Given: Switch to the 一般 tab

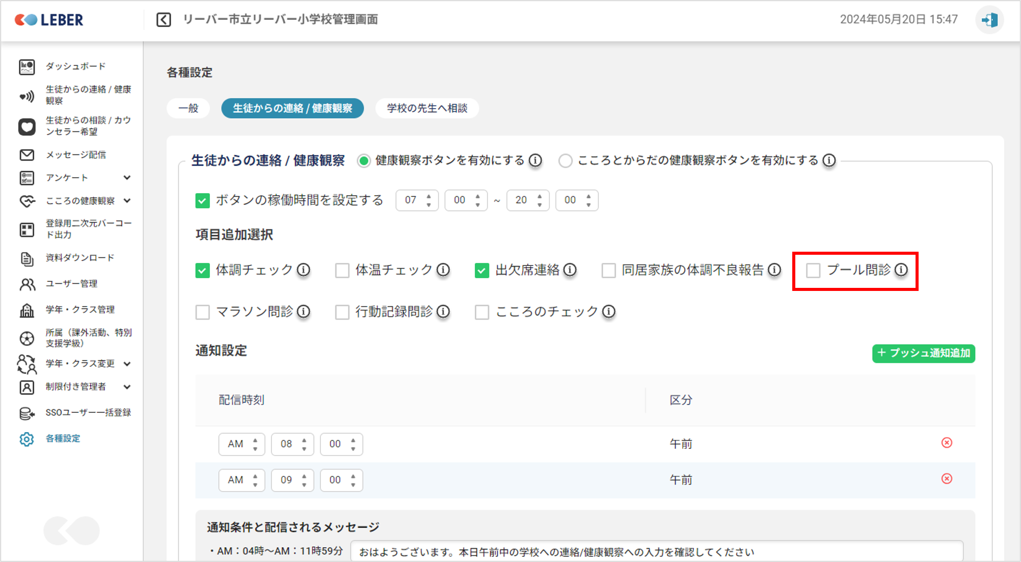Looking at the screenshot, I should [188, 108].
